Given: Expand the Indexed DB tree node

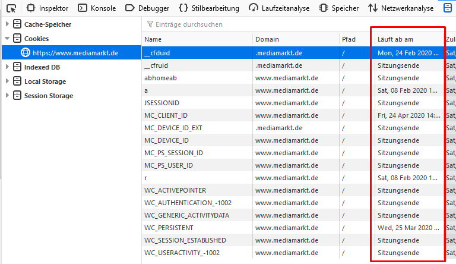Looking at the screenshot, I should [x=7, y=67].
